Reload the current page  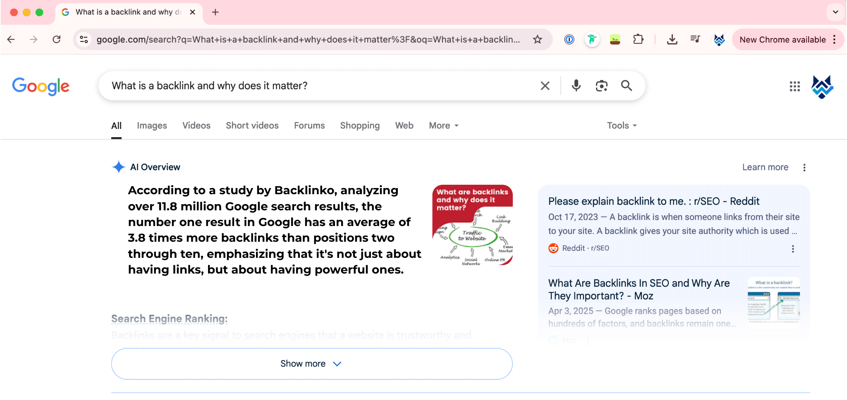point(57,39)
